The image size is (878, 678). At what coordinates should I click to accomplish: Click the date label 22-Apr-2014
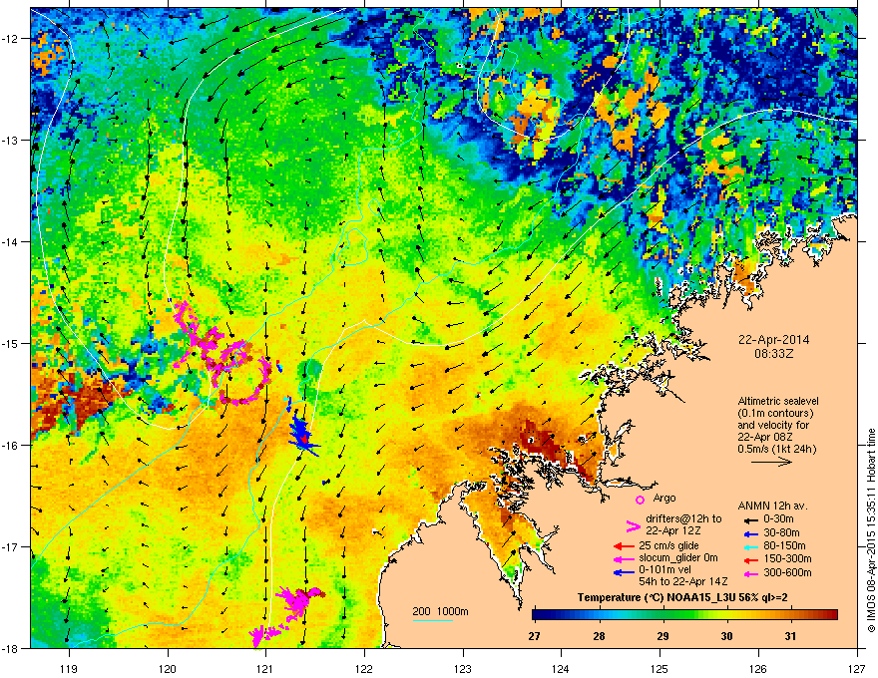pyautogui.click(x=774, y=340)
